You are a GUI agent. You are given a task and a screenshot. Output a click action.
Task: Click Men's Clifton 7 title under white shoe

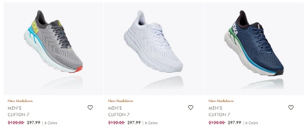tap(119, 111)
